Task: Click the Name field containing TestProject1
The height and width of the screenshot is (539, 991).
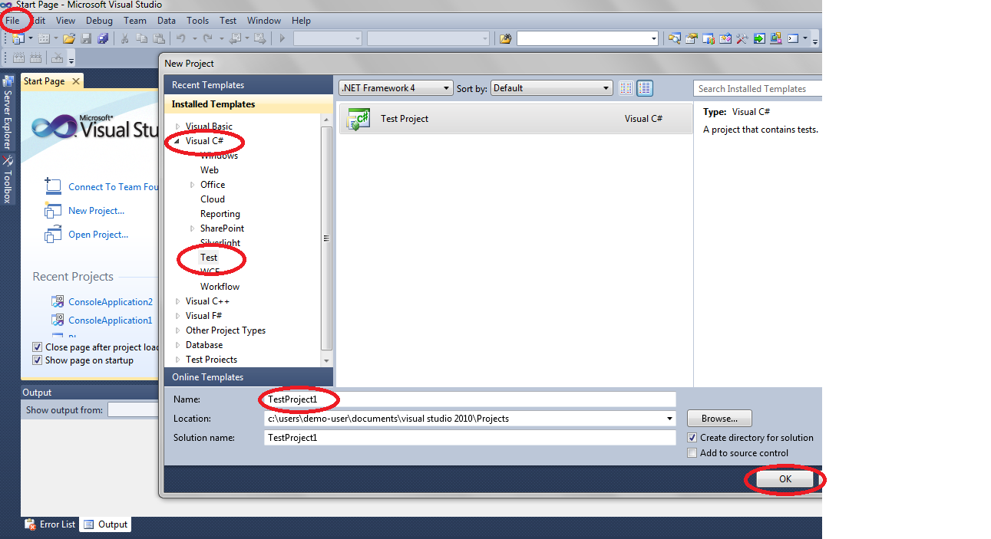Action: (470, 399)
